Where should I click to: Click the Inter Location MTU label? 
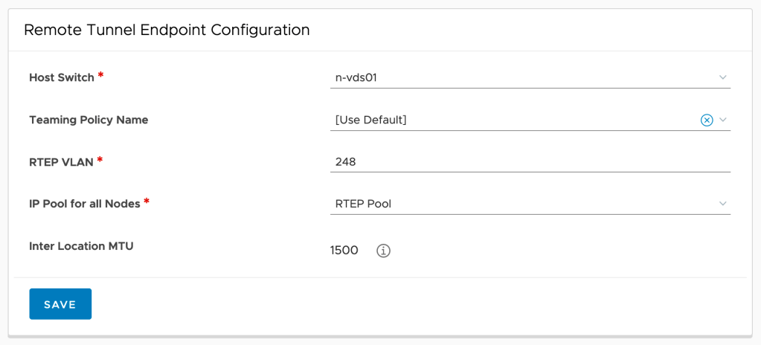coord(81,246)
